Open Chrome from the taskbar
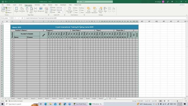This screenshot has height=106, width=188. coord(60,104)
